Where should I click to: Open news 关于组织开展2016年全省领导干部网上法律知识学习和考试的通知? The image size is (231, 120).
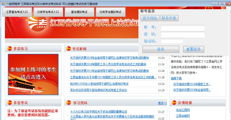coord(109,58)
